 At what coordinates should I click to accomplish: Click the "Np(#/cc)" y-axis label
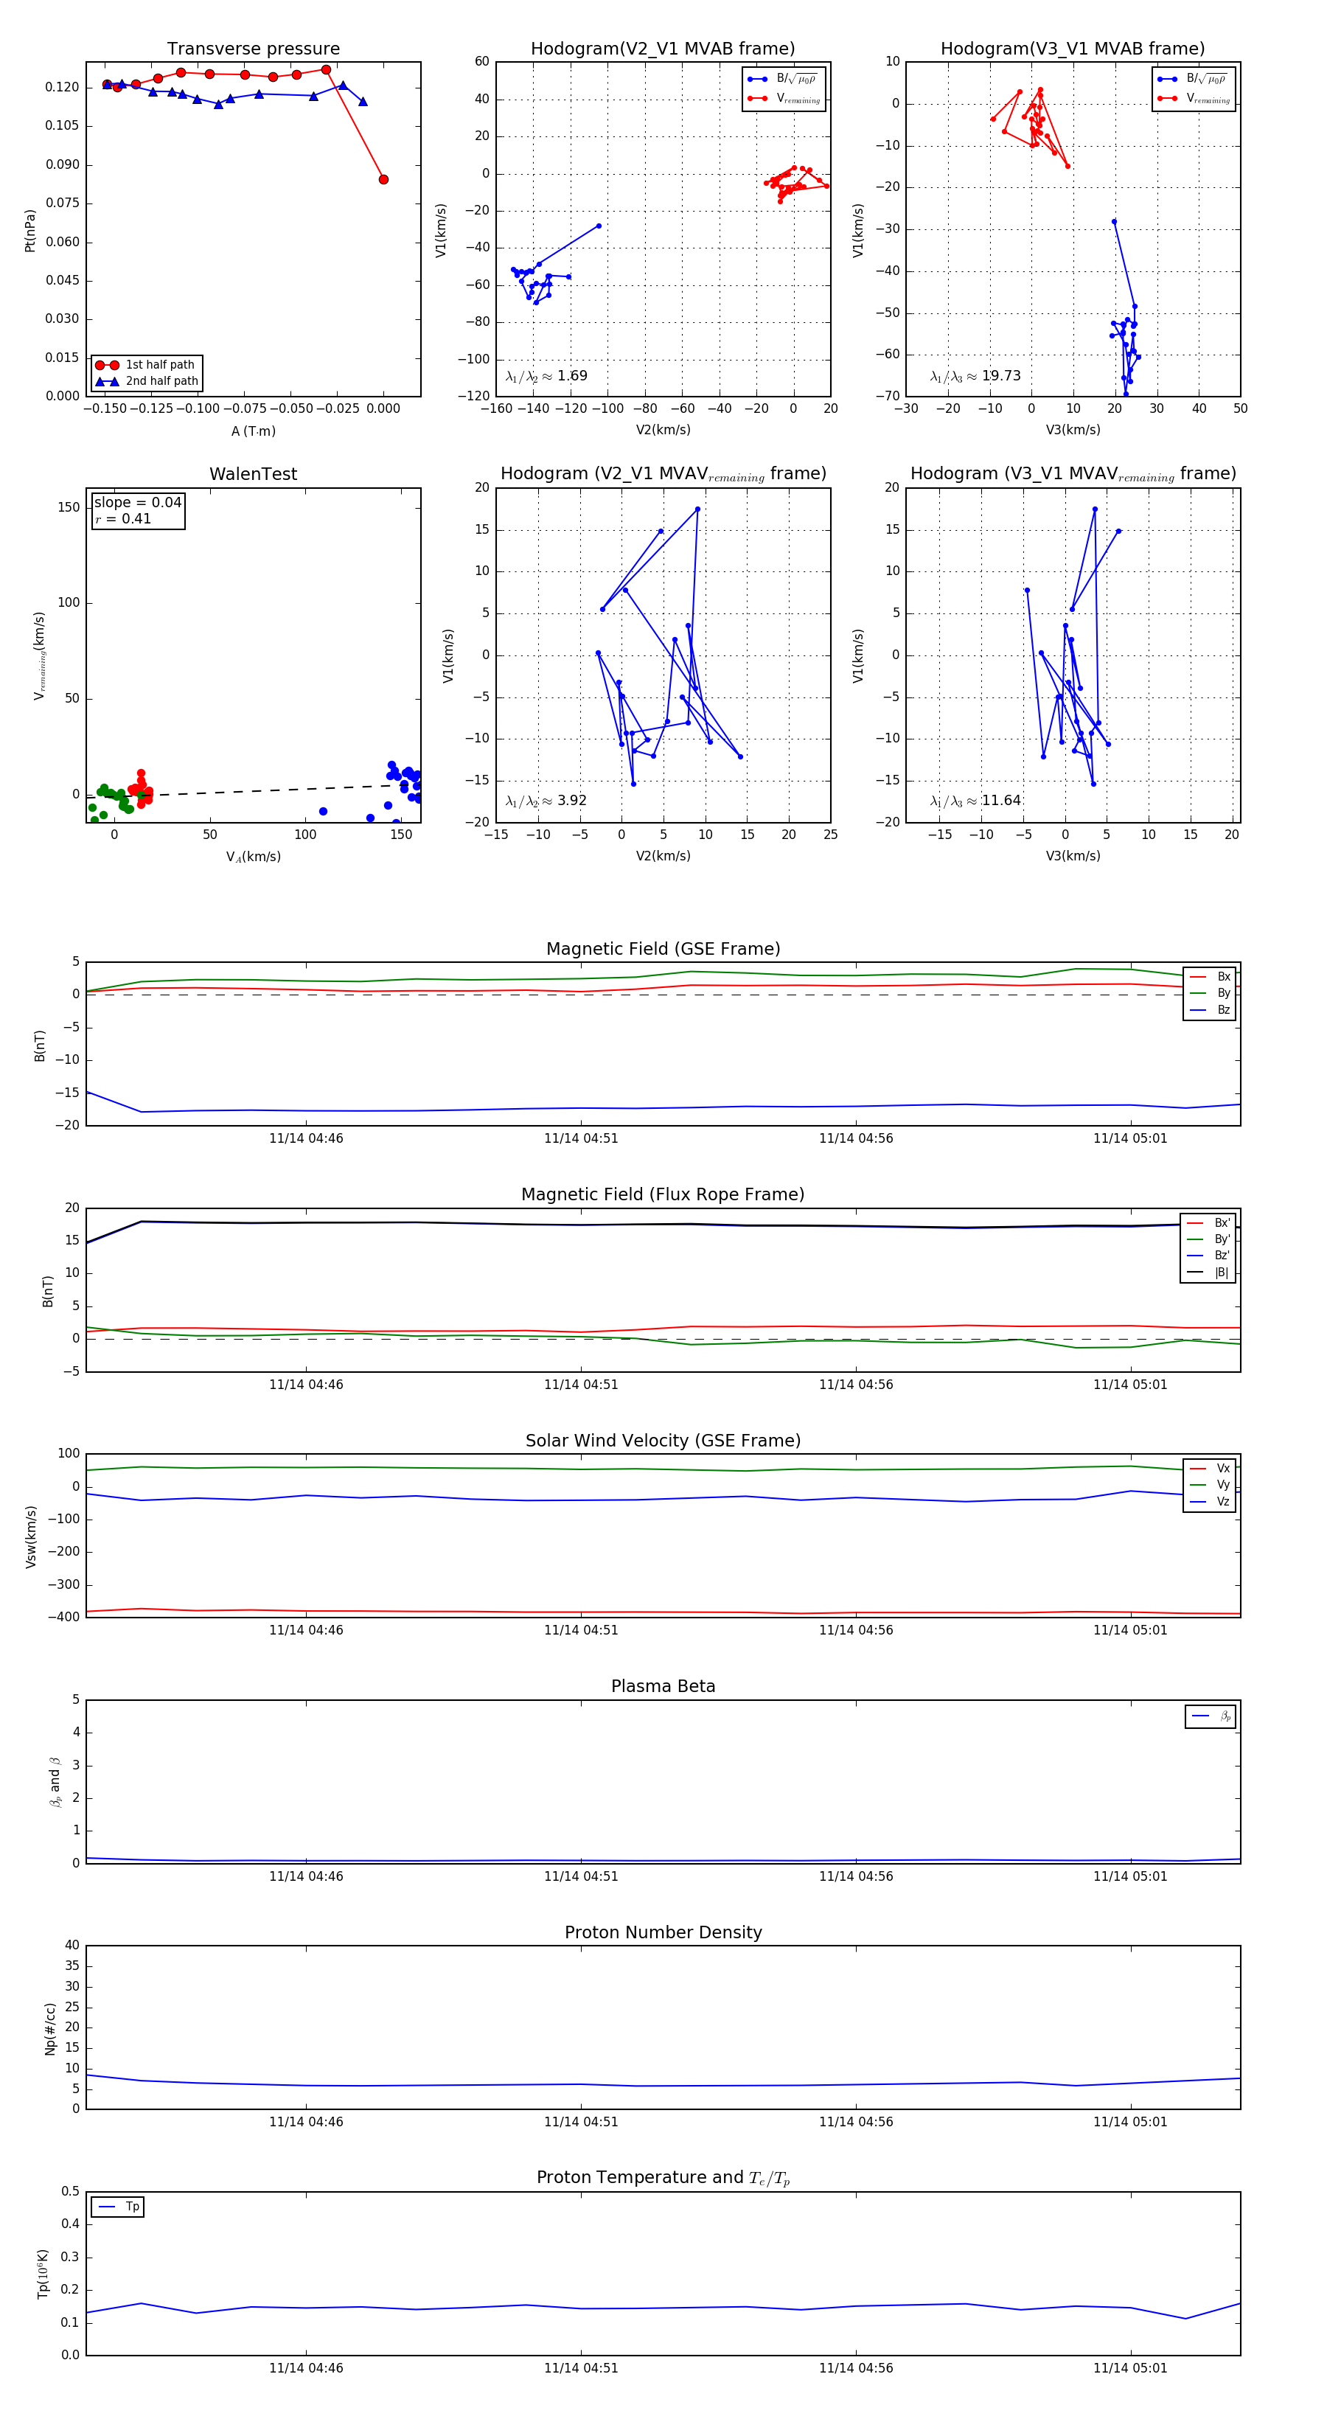(x=50, y=2027)
